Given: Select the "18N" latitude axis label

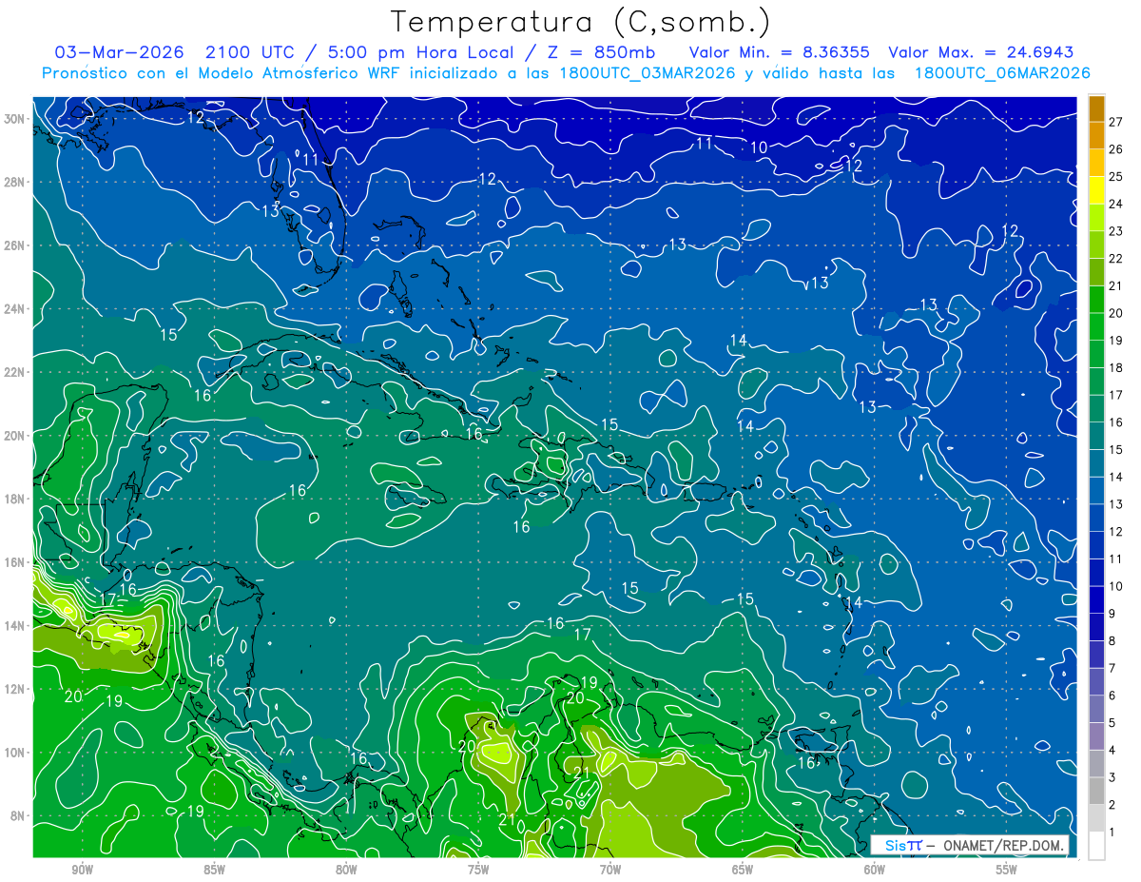Looking at the screenshot, I should 15,499.
